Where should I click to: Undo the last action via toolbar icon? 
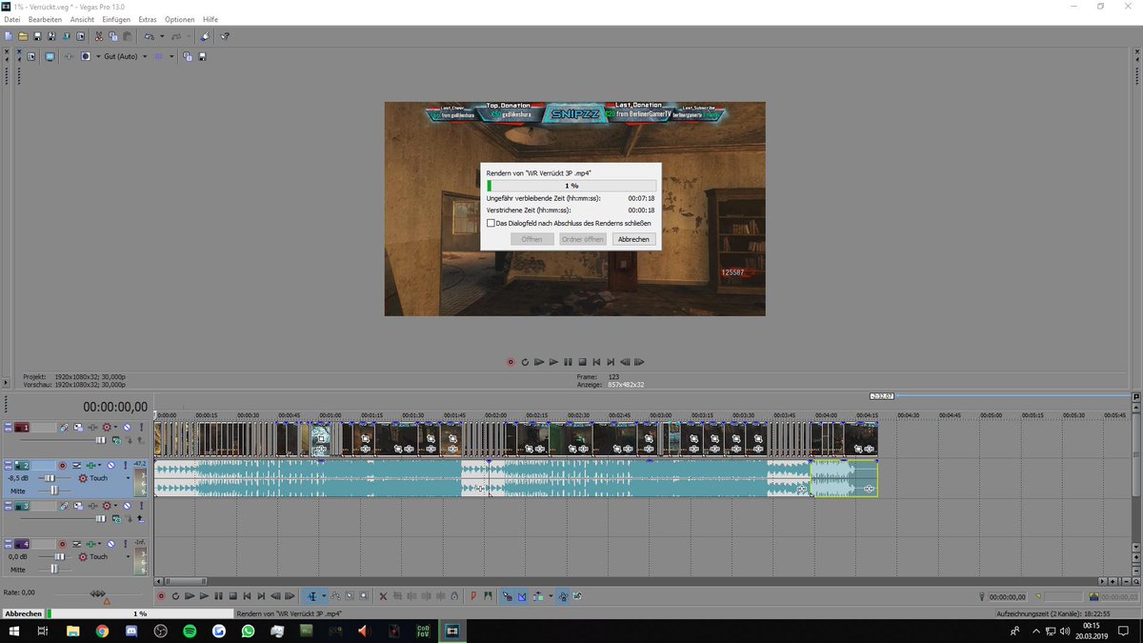(150, 36)
